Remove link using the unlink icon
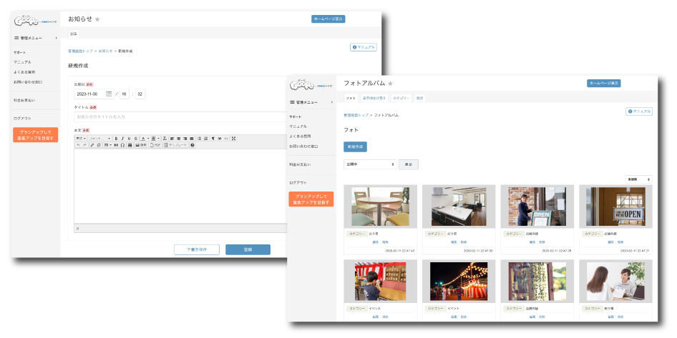Viewport: 677px width, 338px height. pos(99,145)
